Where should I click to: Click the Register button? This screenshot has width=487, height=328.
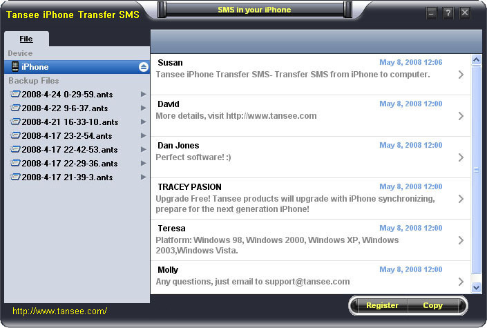tap(382, 305)
